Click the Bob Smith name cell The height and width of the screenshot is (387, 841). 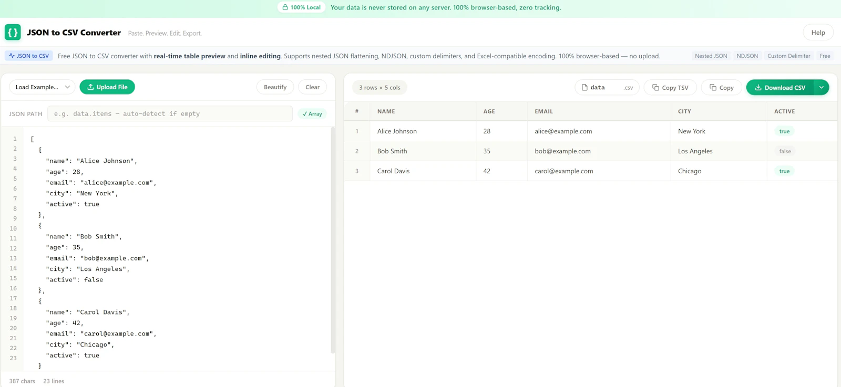tap(423, 151)
